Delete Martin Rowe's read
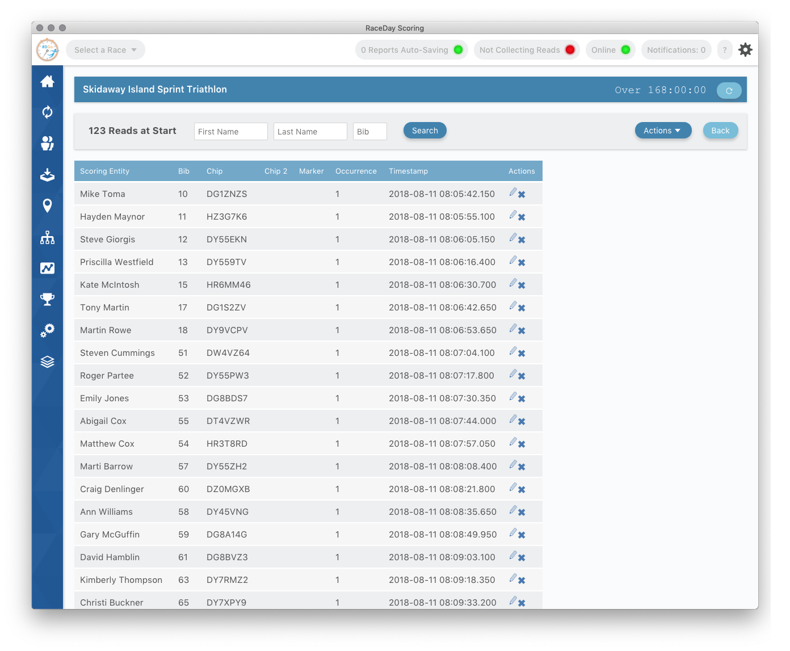This screenshot has width=790, height=651. 522,331
